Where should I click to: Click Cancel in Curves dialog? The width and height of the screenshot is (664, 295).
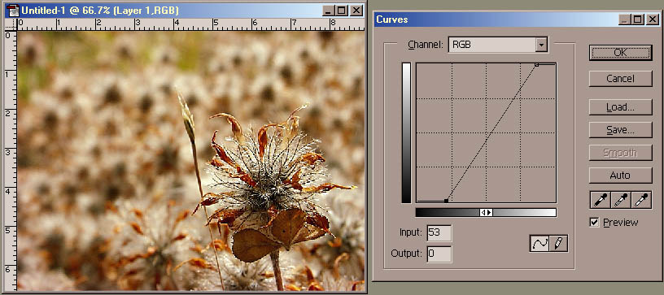620,79
